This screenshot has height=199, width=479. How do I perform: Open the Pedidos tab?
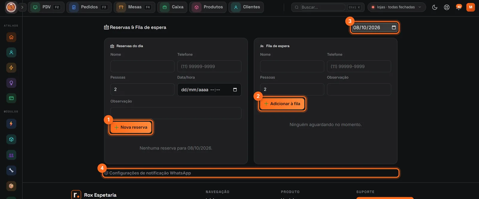click(89, 7)
